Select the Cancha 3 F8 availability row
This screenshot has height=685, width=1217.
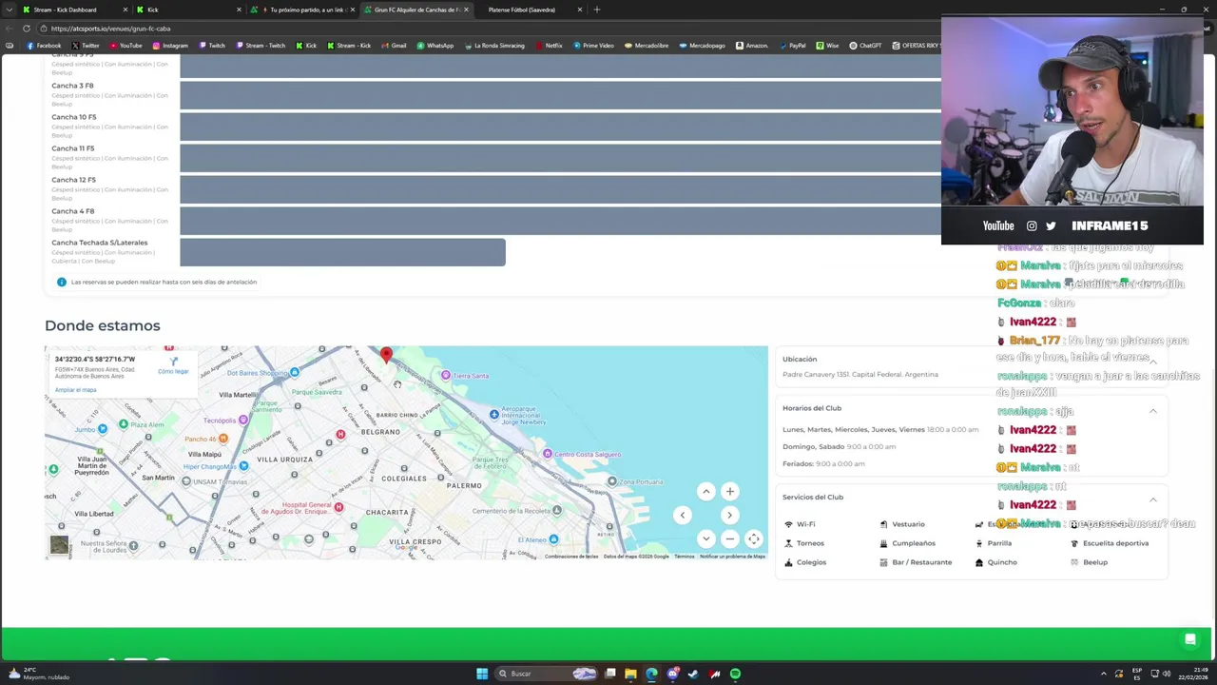coord(560,95)
